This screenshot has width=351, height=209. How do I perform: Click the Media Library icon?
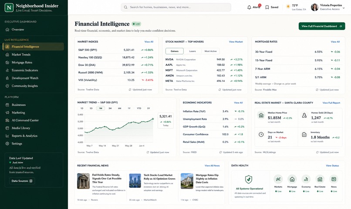[7, 128]
